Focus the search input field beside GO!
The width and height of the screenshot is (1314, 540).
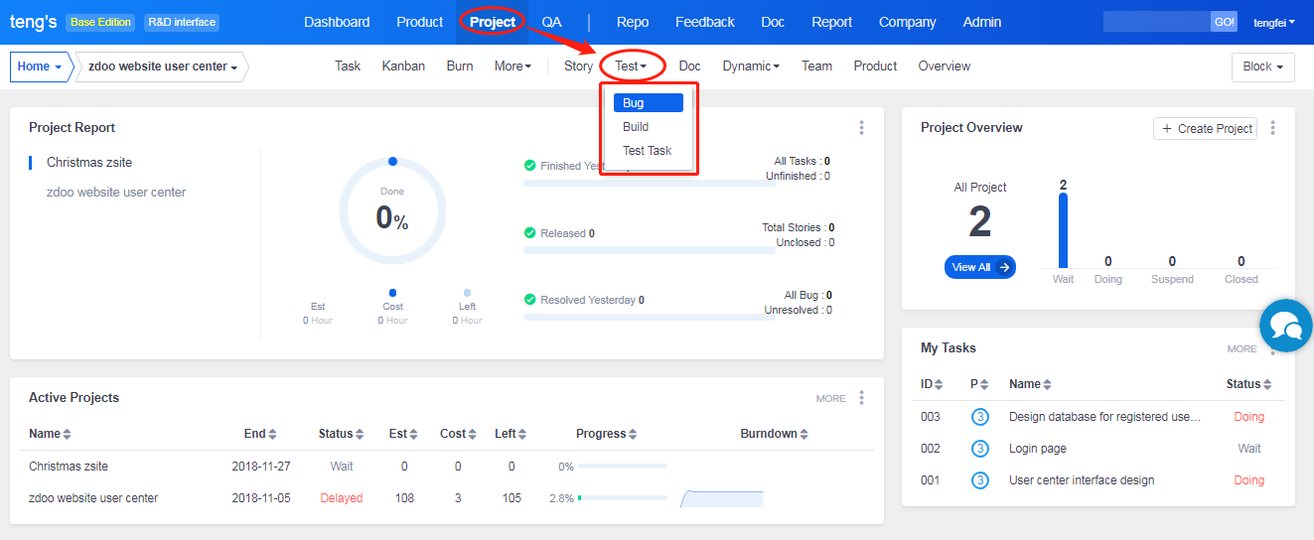pos(1156,22)
